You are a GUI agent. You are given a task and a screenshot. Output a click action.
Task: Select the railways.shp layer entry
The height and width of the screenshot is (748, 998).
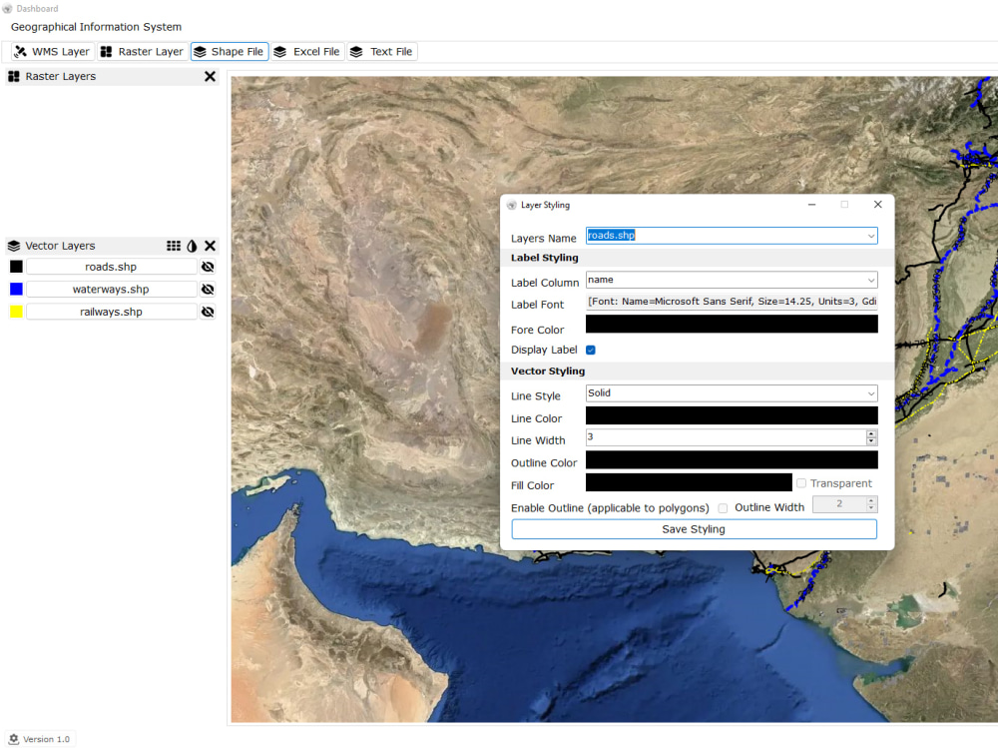[x=112, y=312]
